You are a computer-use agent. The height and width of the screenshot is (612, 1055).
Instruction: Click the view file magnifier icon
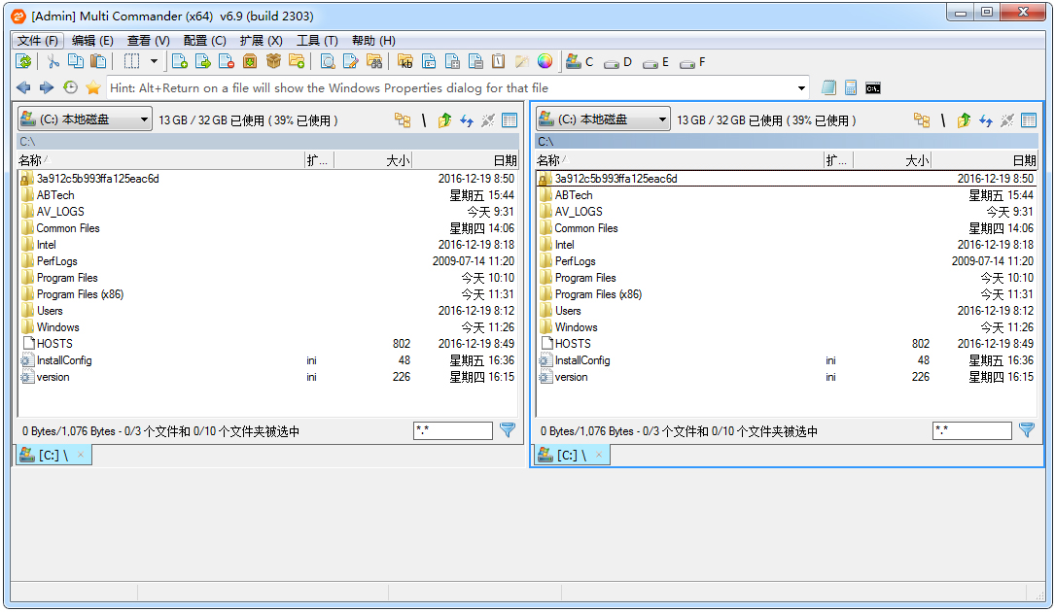tap(328, 62)
